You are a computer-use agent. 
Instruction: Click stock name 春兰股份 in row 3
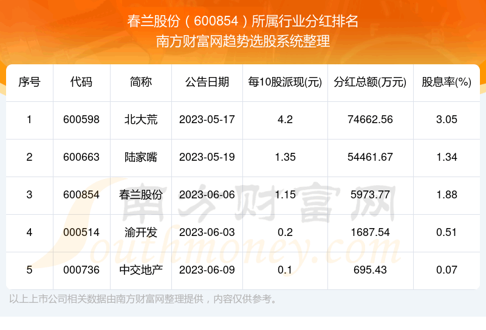[141, 195]
